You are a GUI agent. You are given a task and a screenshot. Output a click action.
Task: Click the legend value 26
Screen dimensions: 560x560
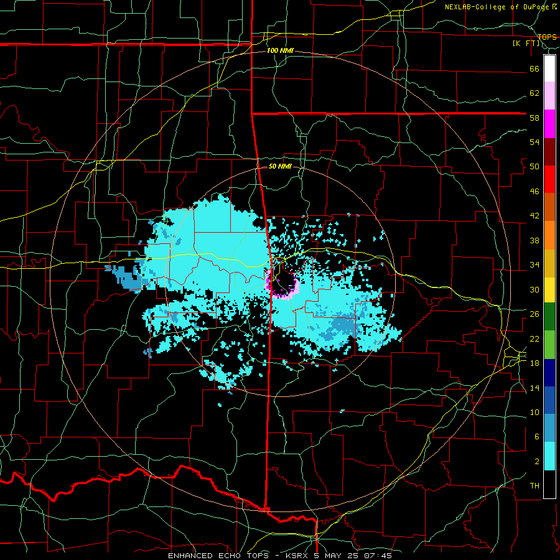click(534, 314)
